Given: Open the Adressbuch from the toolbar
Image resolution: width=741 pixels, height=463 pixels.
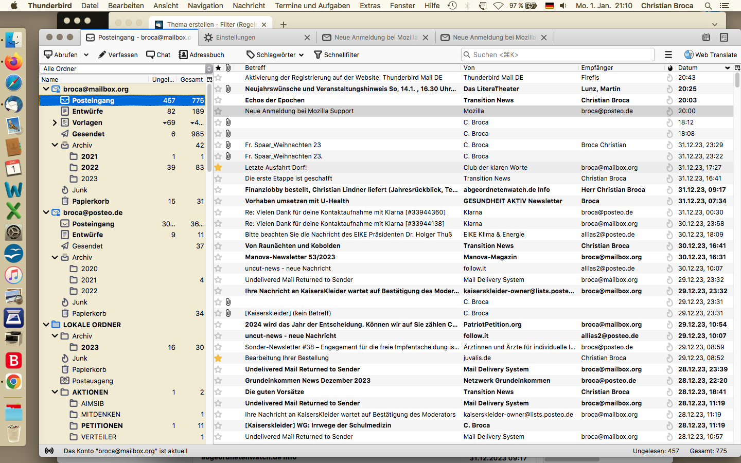Looking at the screenshot, I should pyautogui.click(x=201, y=55).
